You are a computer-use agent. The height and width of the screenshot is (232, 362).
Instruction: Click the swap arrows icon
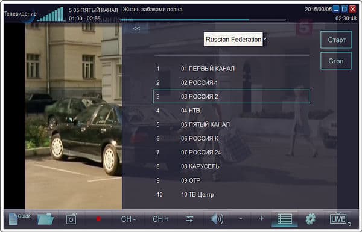point(189,219)
